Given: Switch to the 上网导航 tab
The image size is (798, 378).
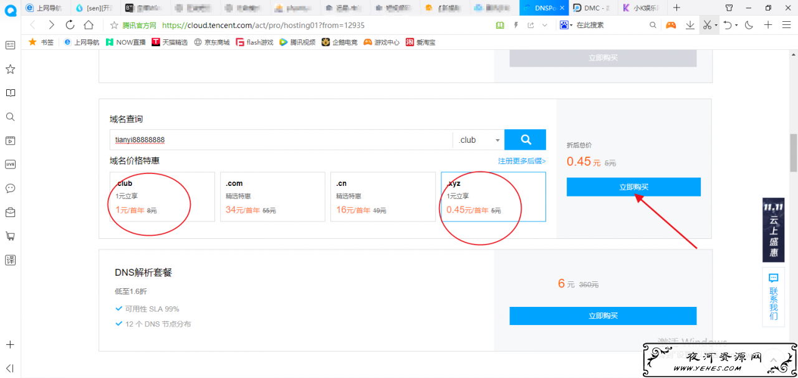Looking at the screenshot, I should click(x=46, y=8).
